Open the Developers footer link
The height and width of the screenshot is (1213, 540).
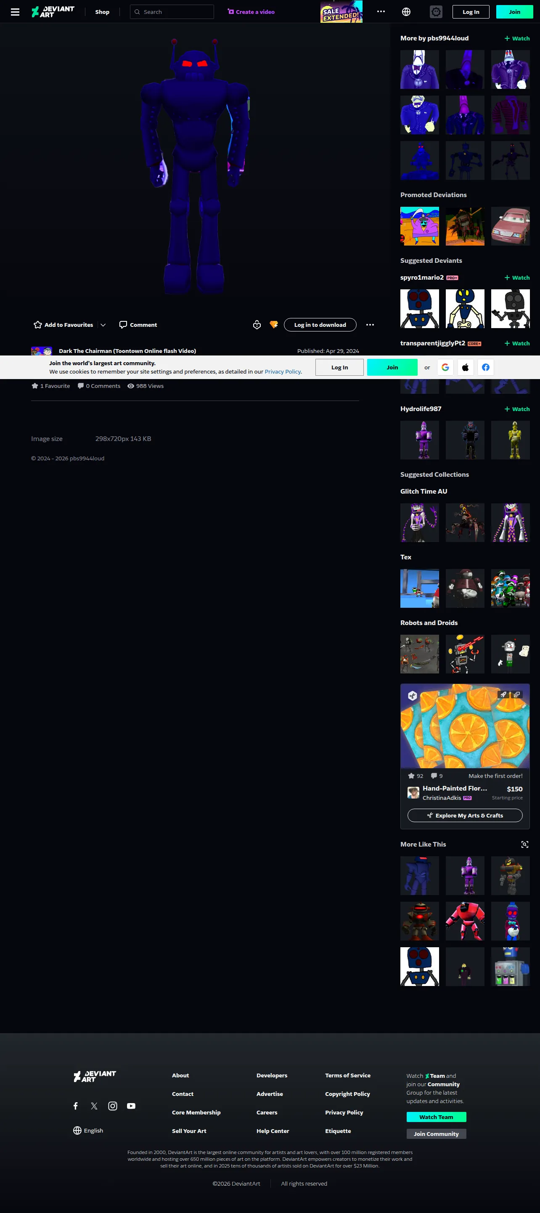point(272,1076)
